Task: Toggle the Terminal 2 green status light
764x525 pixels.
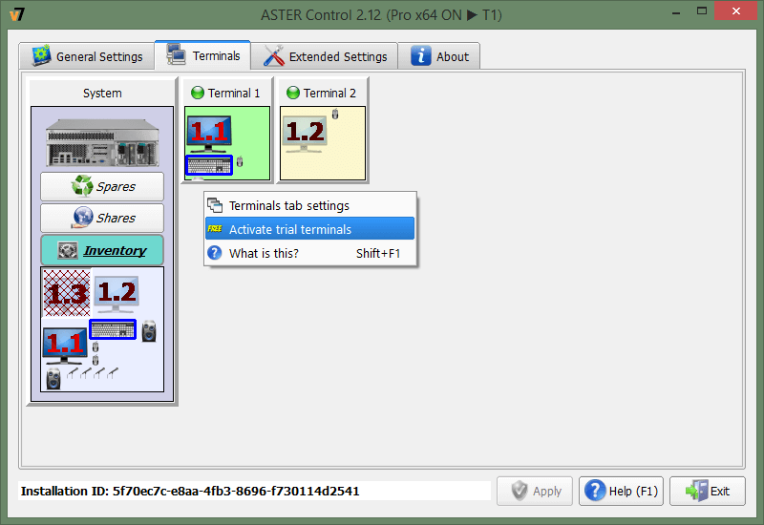Action: [x=293, y=94]
